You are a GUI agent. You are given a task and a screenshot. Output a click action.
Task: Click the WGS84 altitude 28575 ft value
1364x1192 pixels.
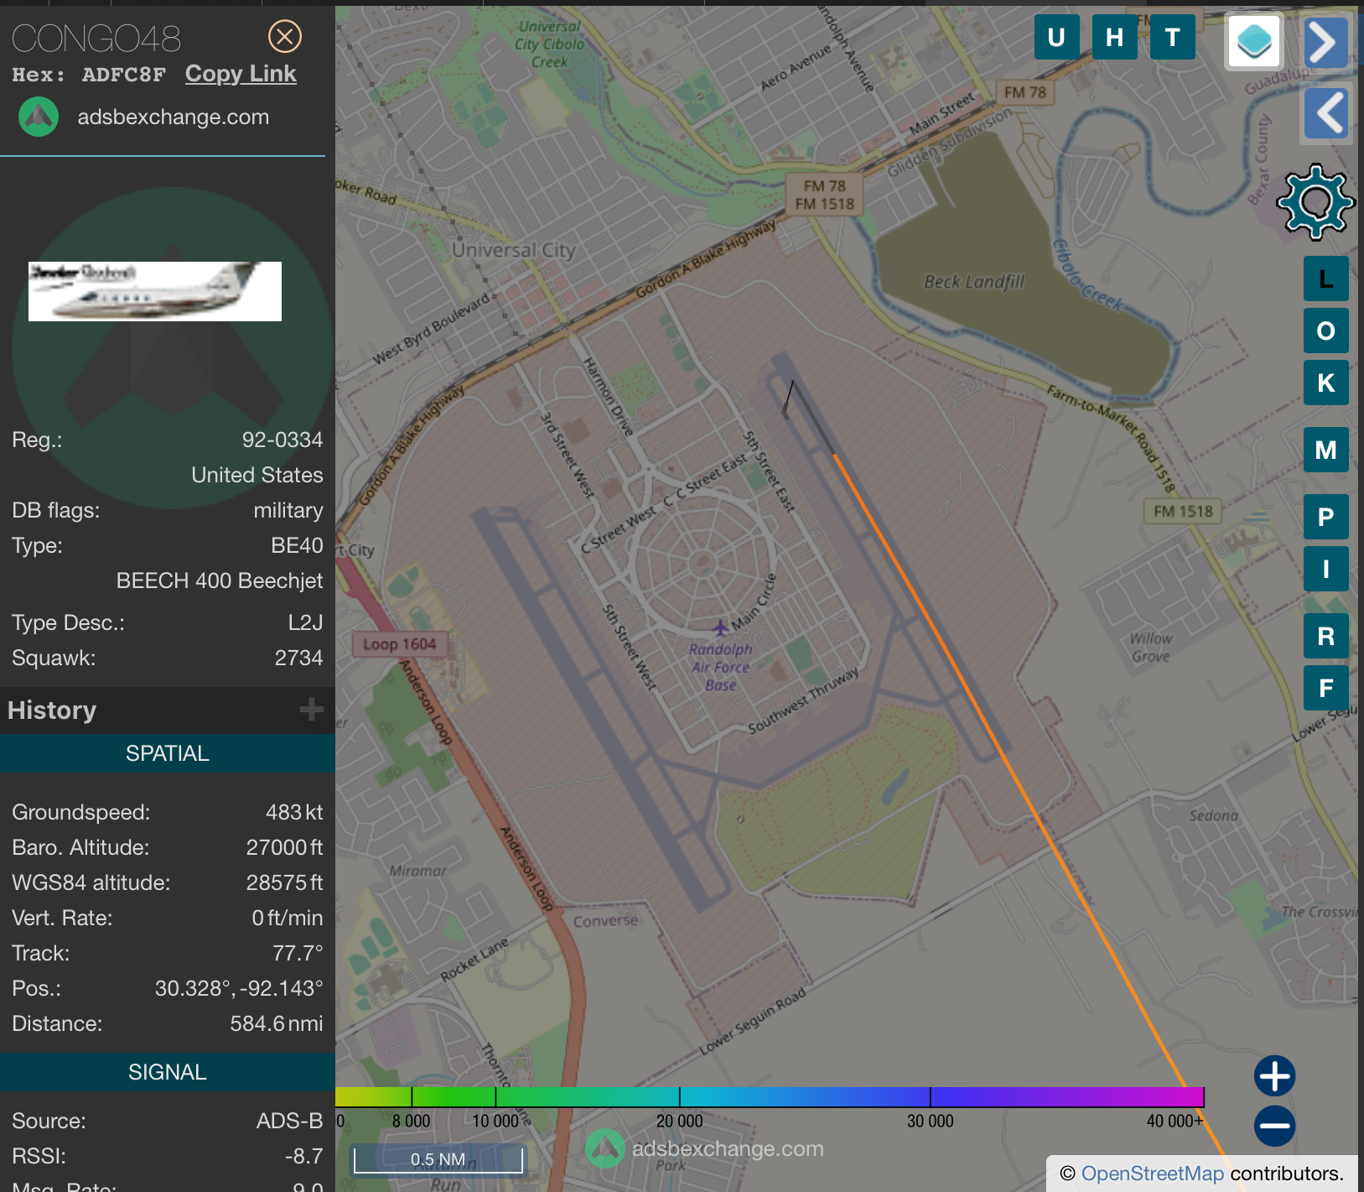(284, 882)
